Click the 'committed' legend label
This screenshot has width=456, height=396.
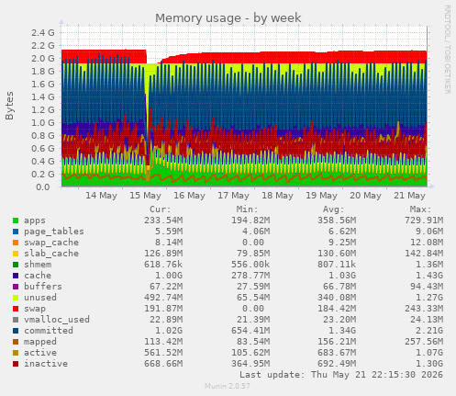[x=49, y=331]
